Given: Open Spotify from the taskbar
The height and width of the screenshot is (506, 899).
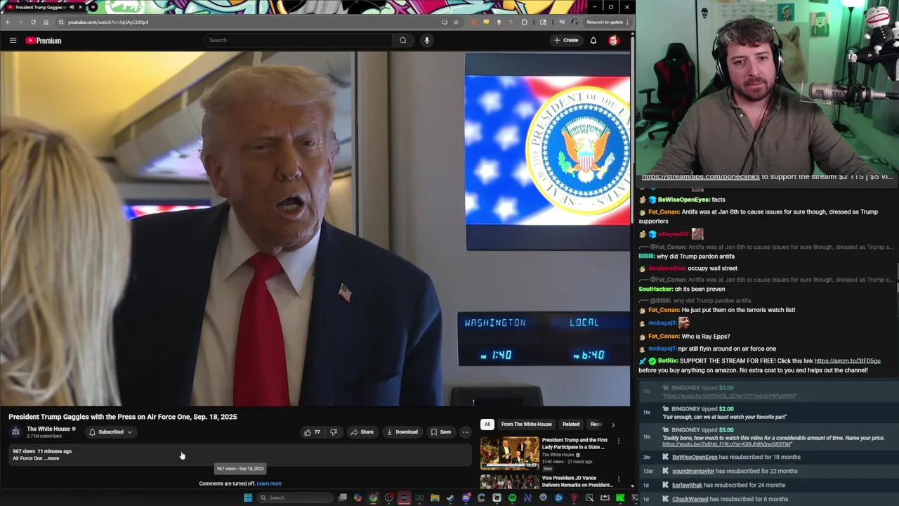Looking at the screenshot, I should 512,498.
